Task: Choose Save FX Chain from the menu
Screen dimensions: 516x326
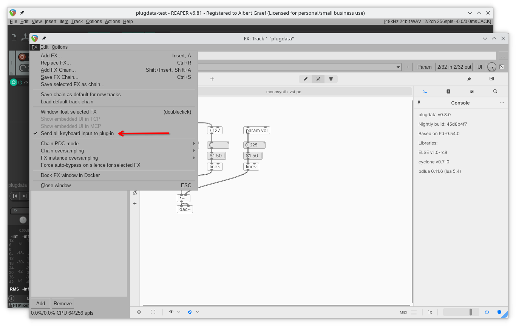Action: pyautogui.click(x=60, y=77)
